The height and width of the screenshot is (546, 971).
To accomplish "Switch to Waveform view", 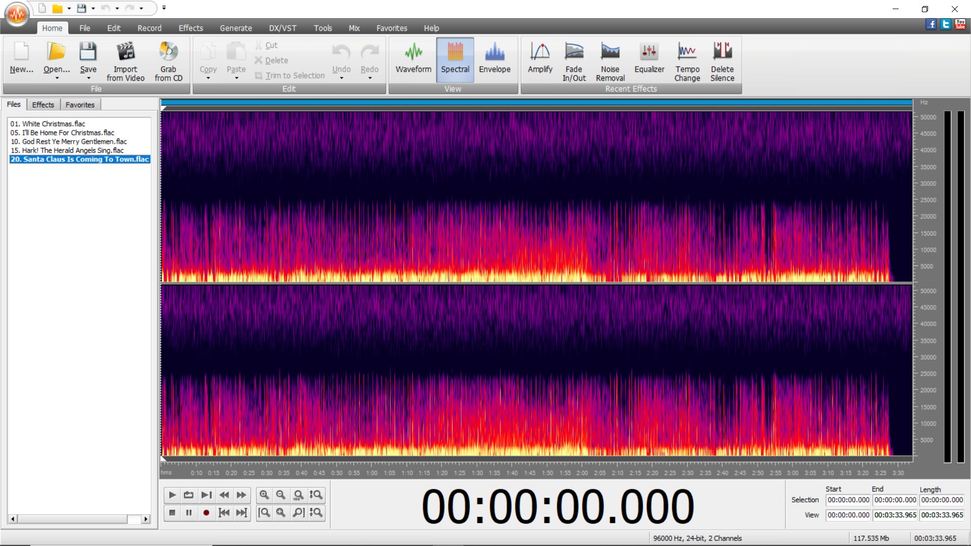I will 413,58.
